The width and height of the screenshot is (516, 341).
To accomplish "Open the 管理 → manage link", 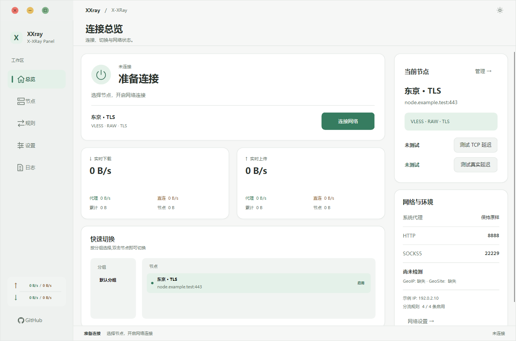I will pos(483,71).
